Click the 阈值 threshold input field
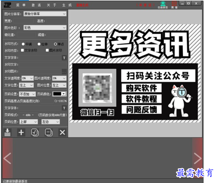Image resolution: width=216 pixels, height=183 pixels. pyautogui.click(x=56, y=35)
